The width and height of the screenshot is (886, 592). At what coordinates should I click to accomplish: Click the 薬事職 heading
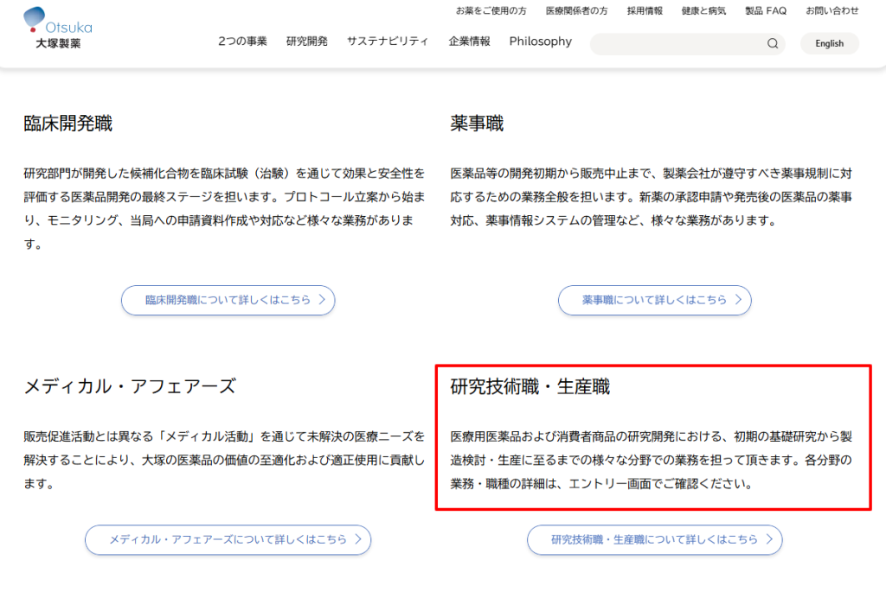pos(477,123)
